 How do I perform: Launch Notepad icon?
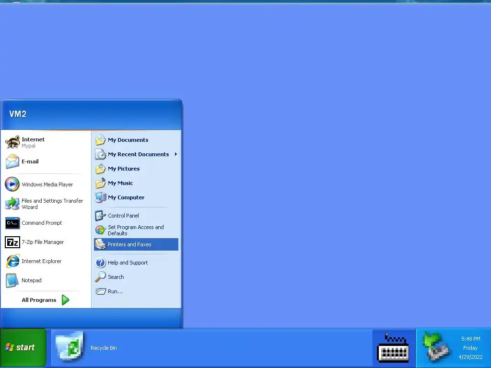[x=12, y=280]
